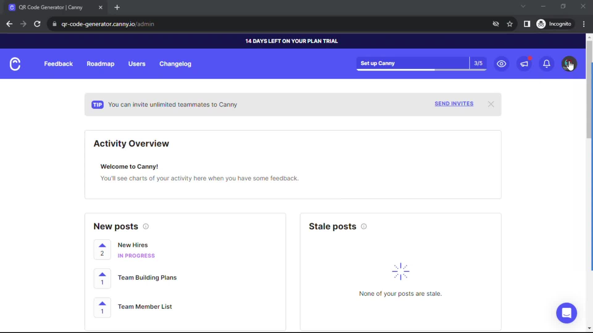Open the browser tab search dropdown
593x333 pixels.
[x=523, y=6]
